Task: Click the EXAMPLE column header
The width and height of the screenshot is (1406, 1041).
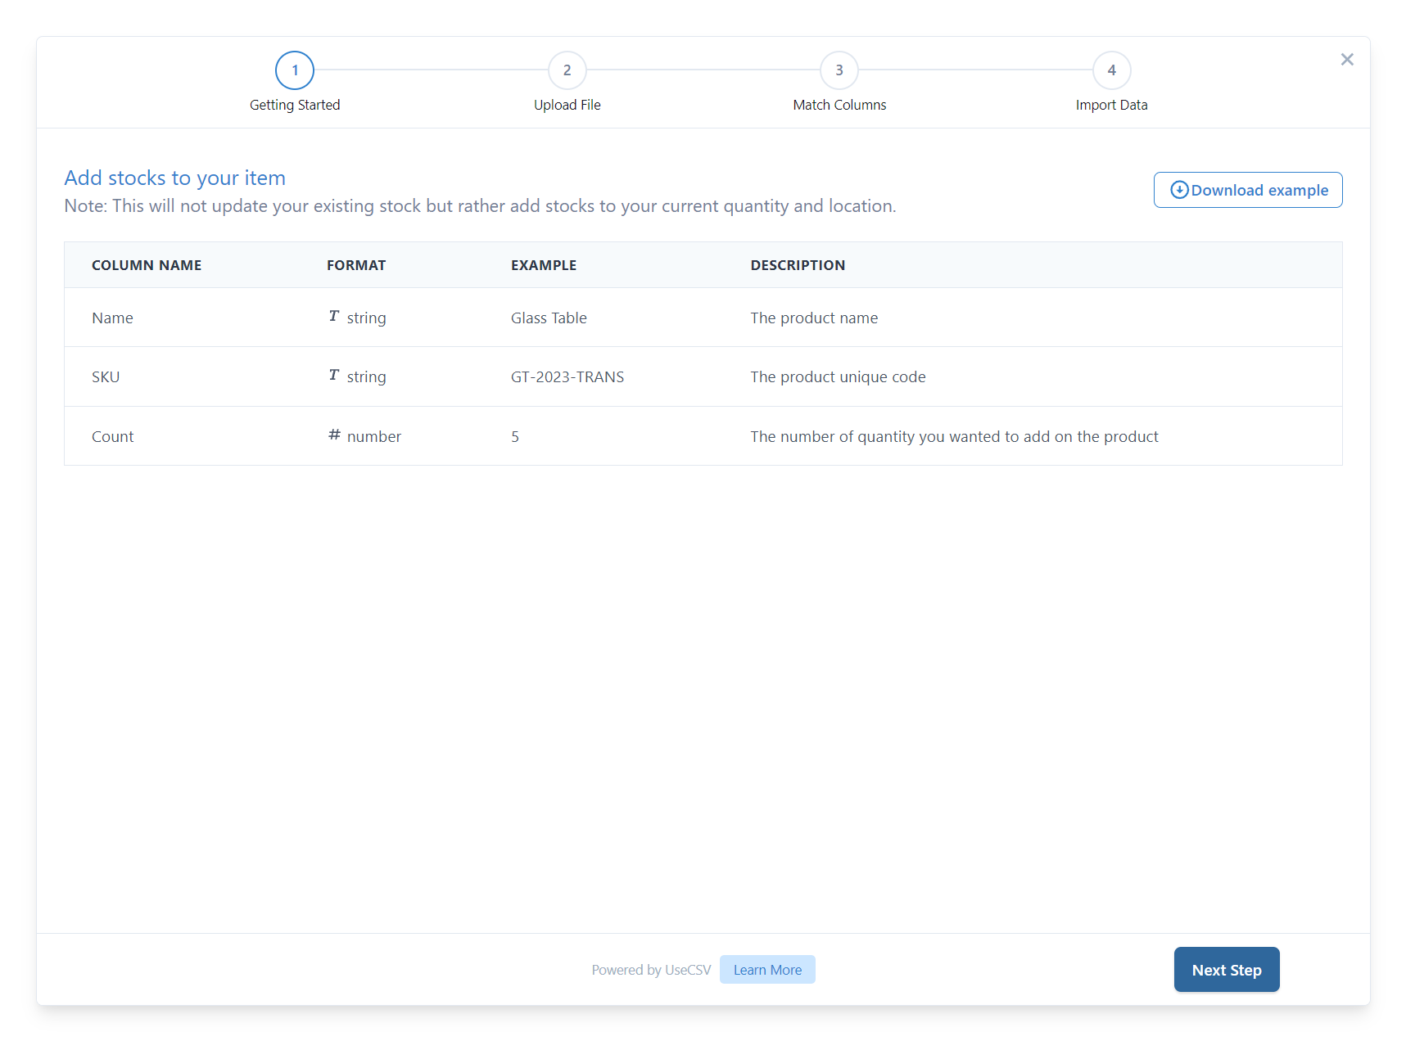Action: (x=544, y=265)
